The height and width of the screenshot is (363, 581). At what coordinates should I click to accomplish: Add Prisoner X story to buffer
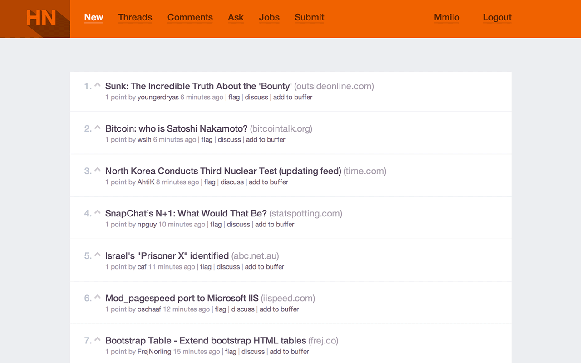(x=265, y=267)
